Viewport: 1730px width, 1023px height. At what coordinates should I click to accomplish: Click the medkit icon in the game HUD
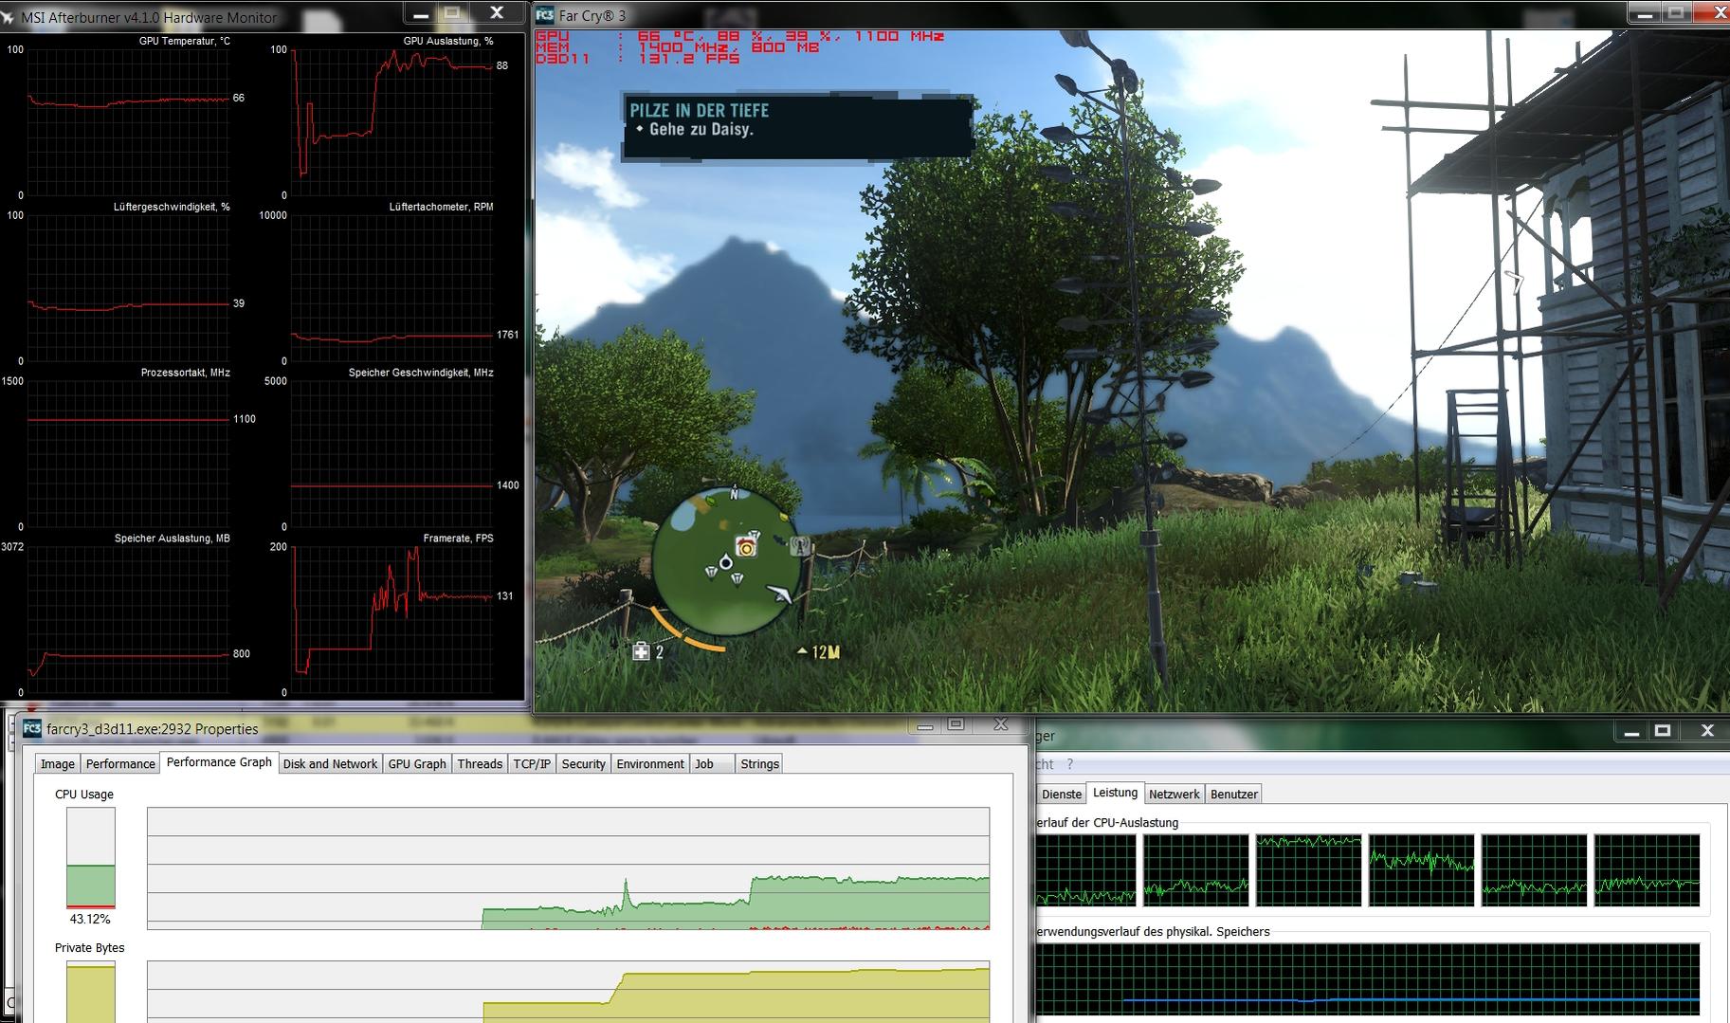pos(642,651)
